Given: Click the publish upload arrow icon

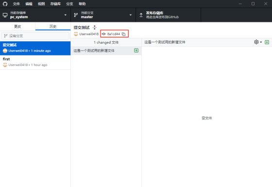Looking at the screenshot, I should [141, 15].
